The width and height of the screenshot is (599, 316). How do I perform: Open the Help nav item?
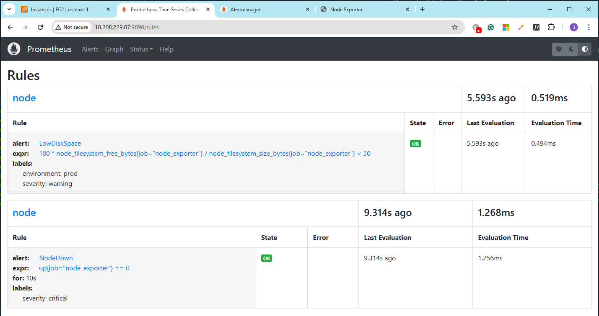(x=166, y=49)
